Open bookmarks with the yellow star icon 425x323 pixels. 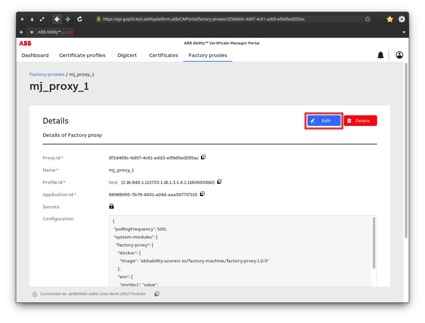[390, 19]
